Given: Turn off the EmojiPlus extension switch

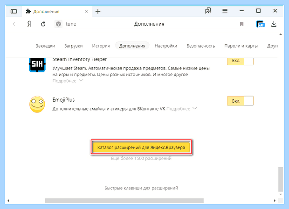Looking at the screenshot, I should tap(240, 101).
